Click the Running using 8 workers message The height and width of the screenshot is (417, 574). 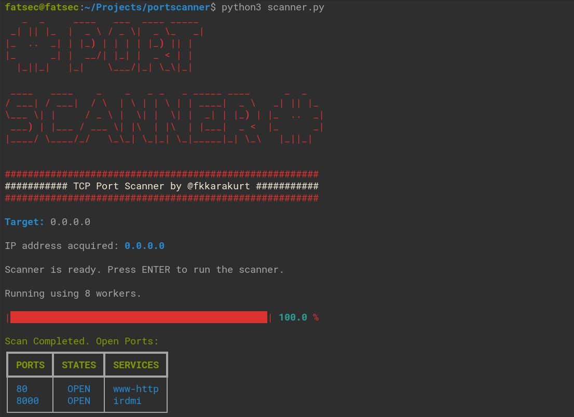(x=73, y=293)
